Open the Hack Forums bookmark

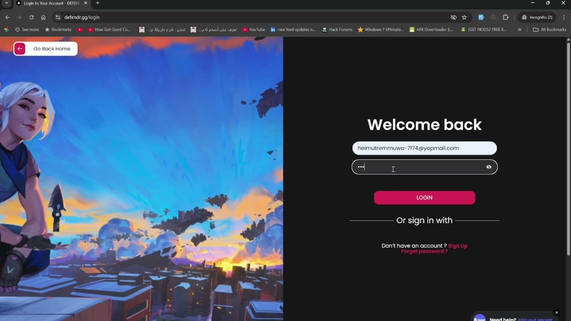point(337,29)
